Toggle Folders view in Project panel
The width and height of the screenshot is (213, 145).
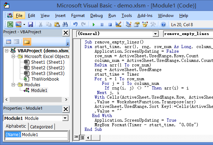[x=27, y=42]
